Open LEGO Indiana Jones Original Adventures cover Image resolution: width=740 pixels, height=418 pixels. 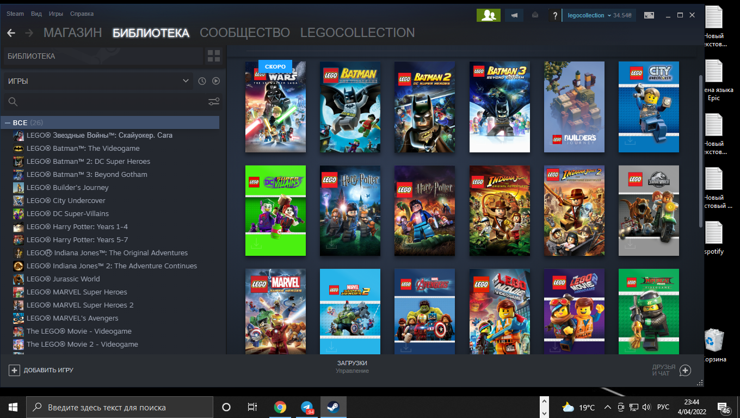point(499,211)
